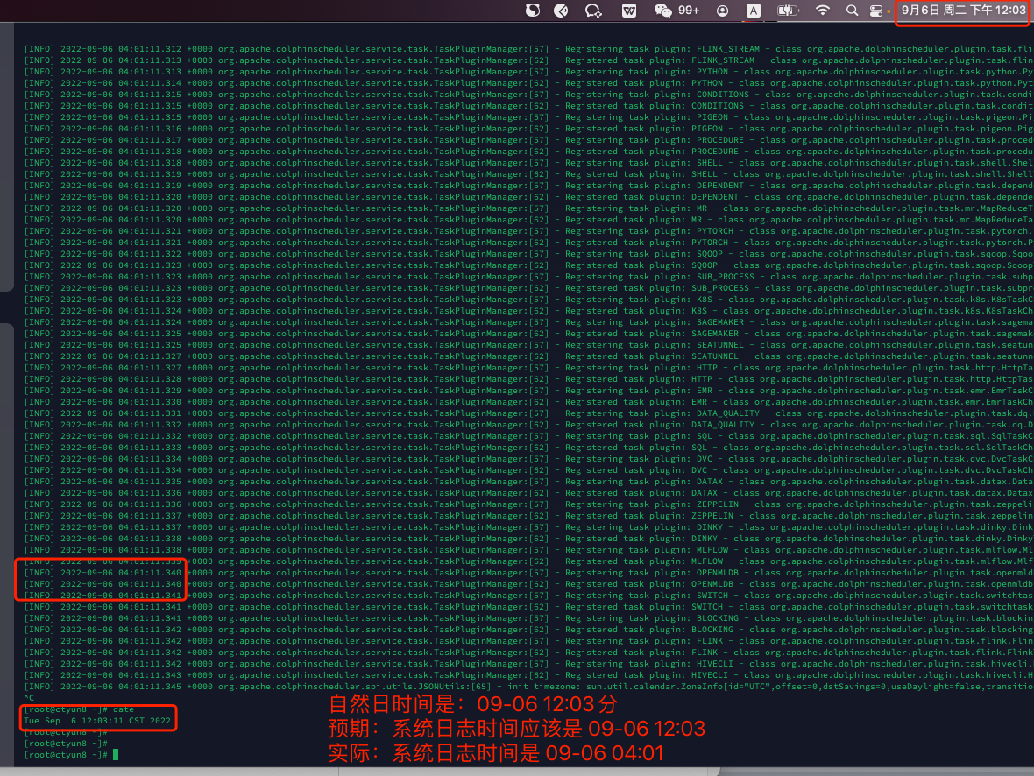Click the 'Registered task plugin: SUB_PROCESS' log line
The image size is (1034, 776).
[x=529, y=288]
